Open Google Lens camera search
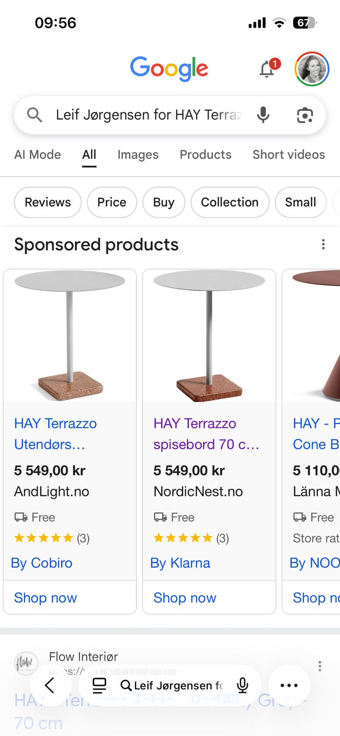The image size is (340, 736). tap(305, 115)
